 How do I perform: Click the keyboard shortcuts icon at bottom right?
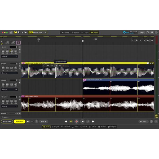pos(156,121)
